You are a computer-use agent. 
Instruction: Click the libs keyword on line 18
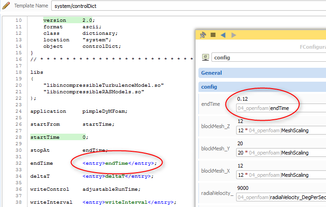point(37,72)
